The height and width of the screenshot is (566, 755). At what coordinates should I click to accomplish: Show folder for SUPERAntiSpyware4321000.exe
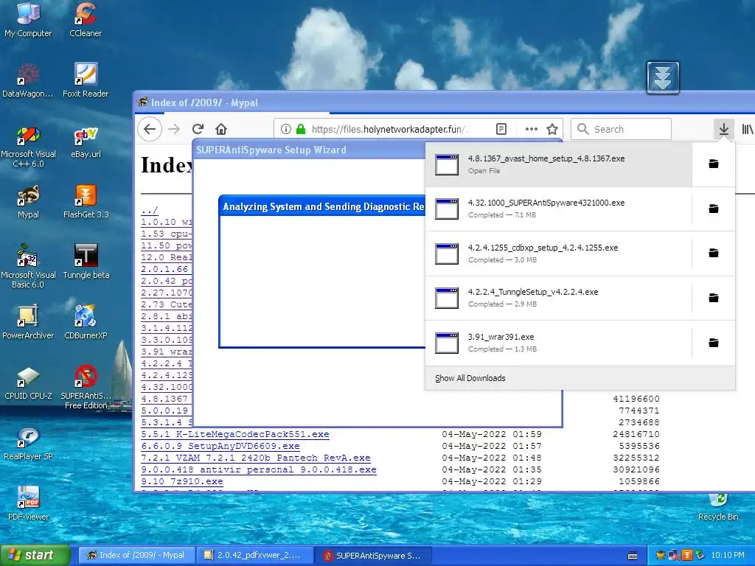point(714,209)
